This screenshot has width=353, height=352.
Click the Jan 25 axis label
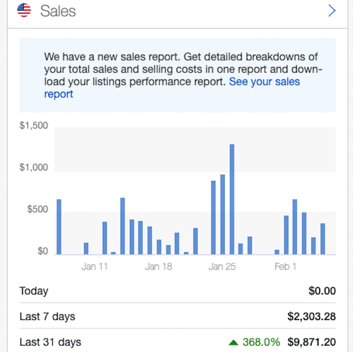pos(222,266)
